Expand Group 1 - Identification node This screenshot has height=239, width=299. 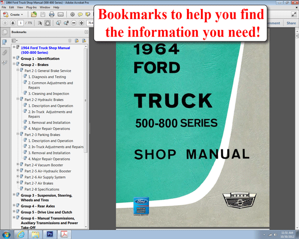click(x=14, y=58)
